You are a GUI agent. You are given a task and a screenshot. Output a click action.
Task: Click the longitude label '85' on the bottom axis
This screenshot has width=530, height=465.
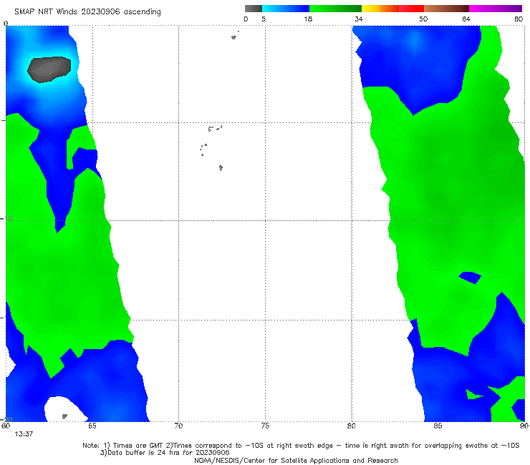pyautogui.click(x=438, y=426)
